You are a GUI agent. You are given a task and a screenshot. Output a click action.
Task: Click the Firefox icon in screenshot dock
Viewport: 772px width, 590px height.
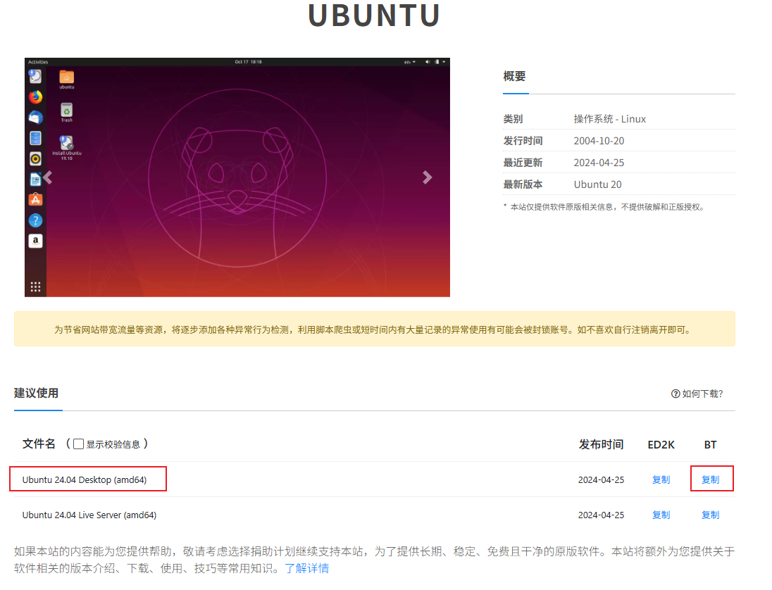(35, 97)
